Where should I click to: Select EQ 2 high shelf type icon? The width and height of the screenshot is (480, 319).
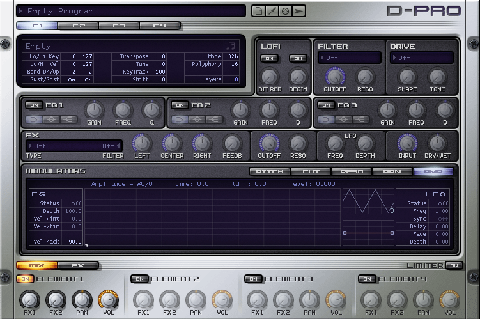click(214, 120)
